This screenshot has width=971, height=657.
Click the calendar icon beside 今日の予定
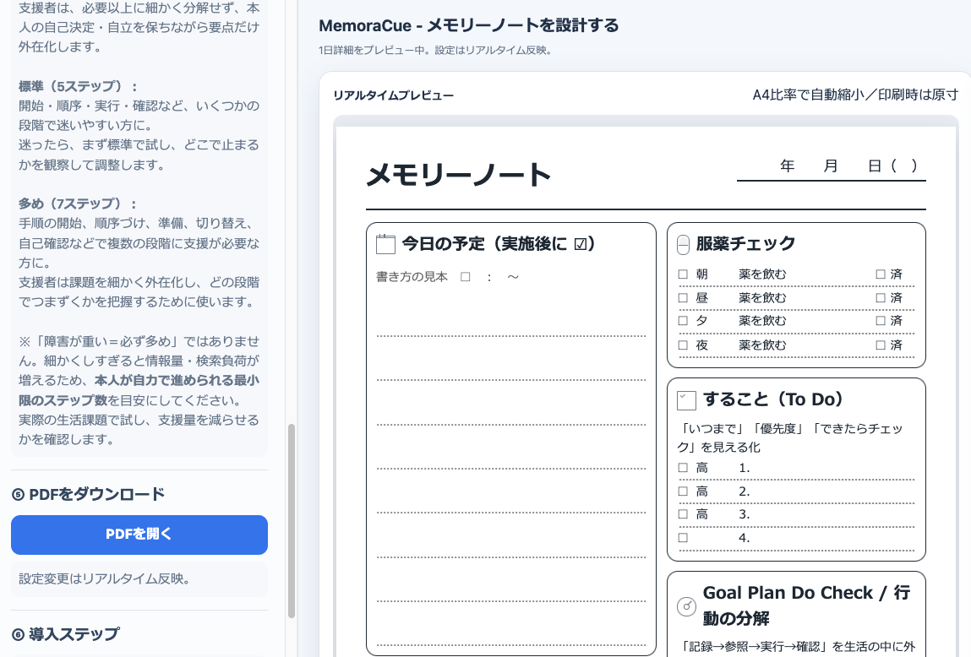coord(386,244)
